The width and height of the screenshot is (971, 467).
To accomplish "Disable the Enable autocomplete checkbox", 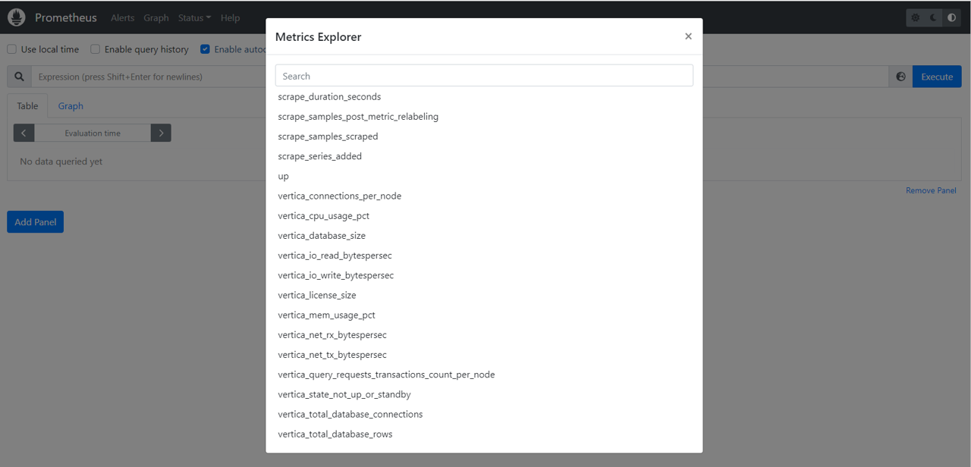I will coord(205,49).
